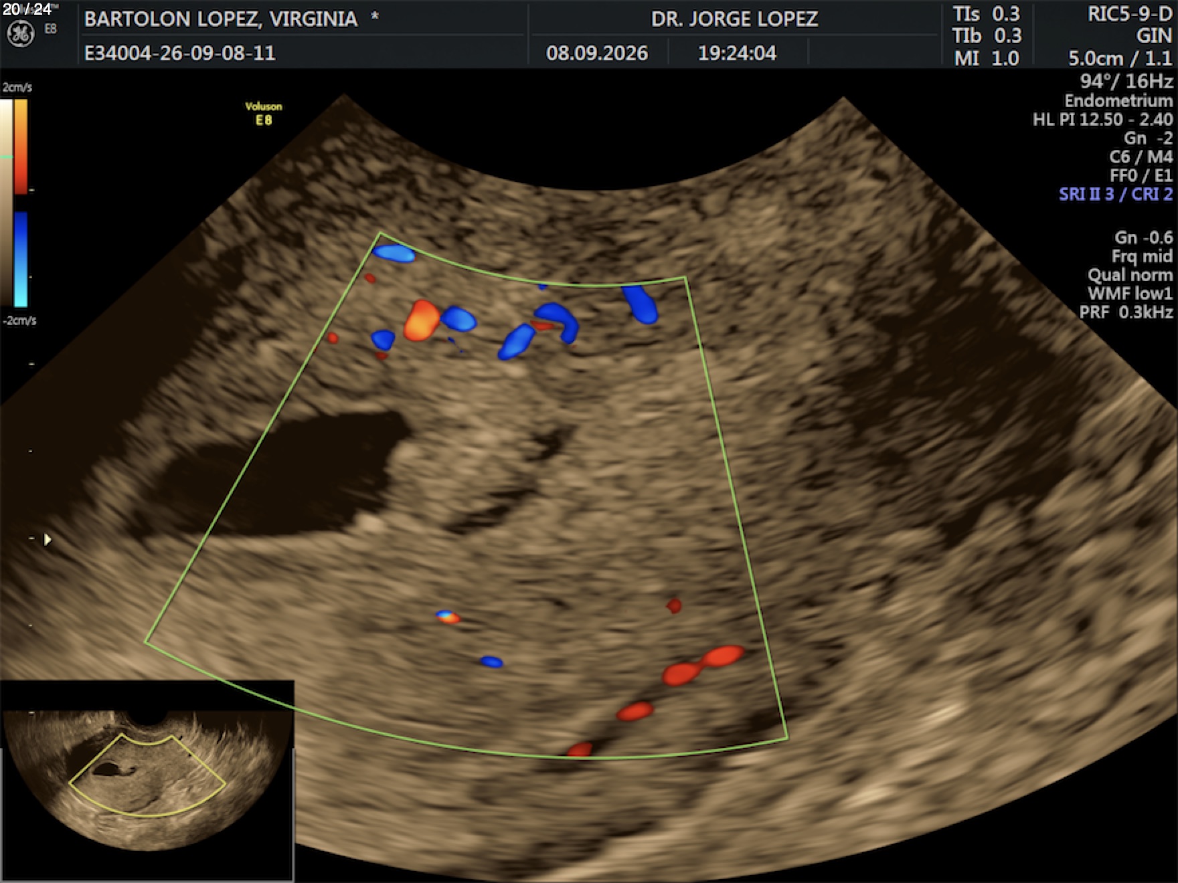The image size is (1178, 883).
Task: Click the 20 / 24 frame counter
Action: coord(27,9)
